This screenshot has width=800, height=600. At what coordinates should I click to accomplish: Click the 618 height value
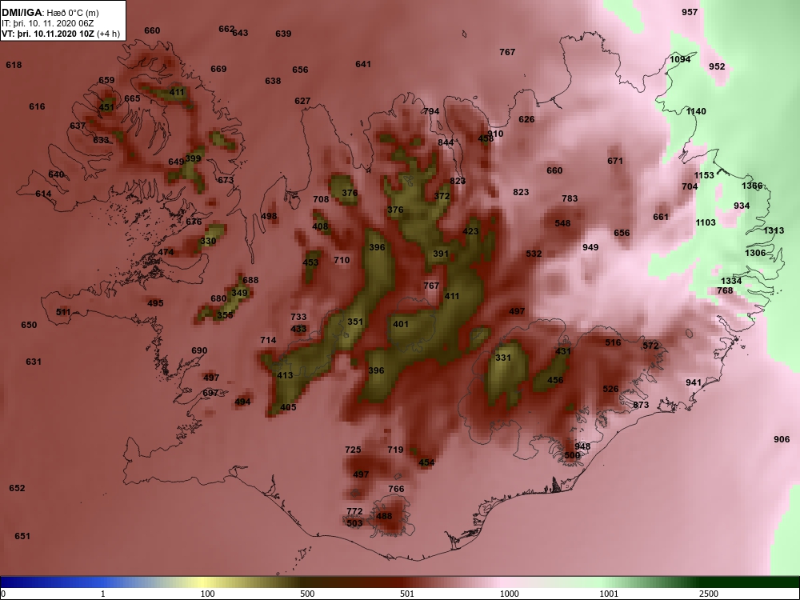point(14,65)
